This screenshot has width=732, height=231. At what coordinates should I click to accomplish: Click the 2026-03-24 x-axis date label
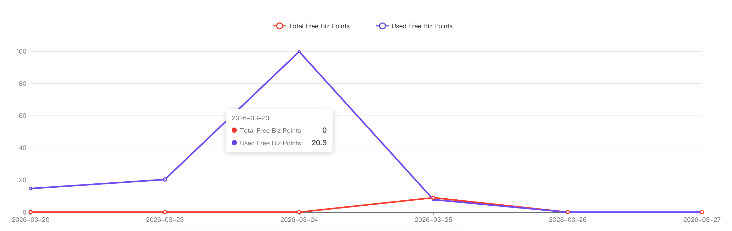click(299, 220)
